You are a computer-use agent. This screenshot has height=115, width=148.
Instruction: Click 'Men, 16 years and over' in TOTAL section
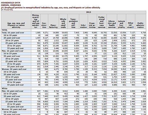click(12, 51)
